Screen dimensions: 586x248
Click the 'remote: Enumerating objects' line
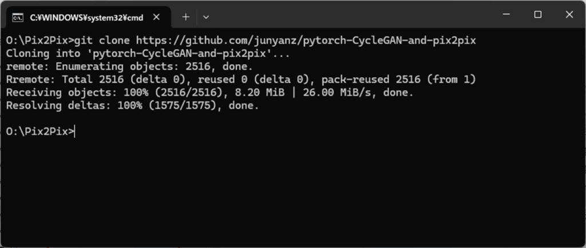point(129,66)
